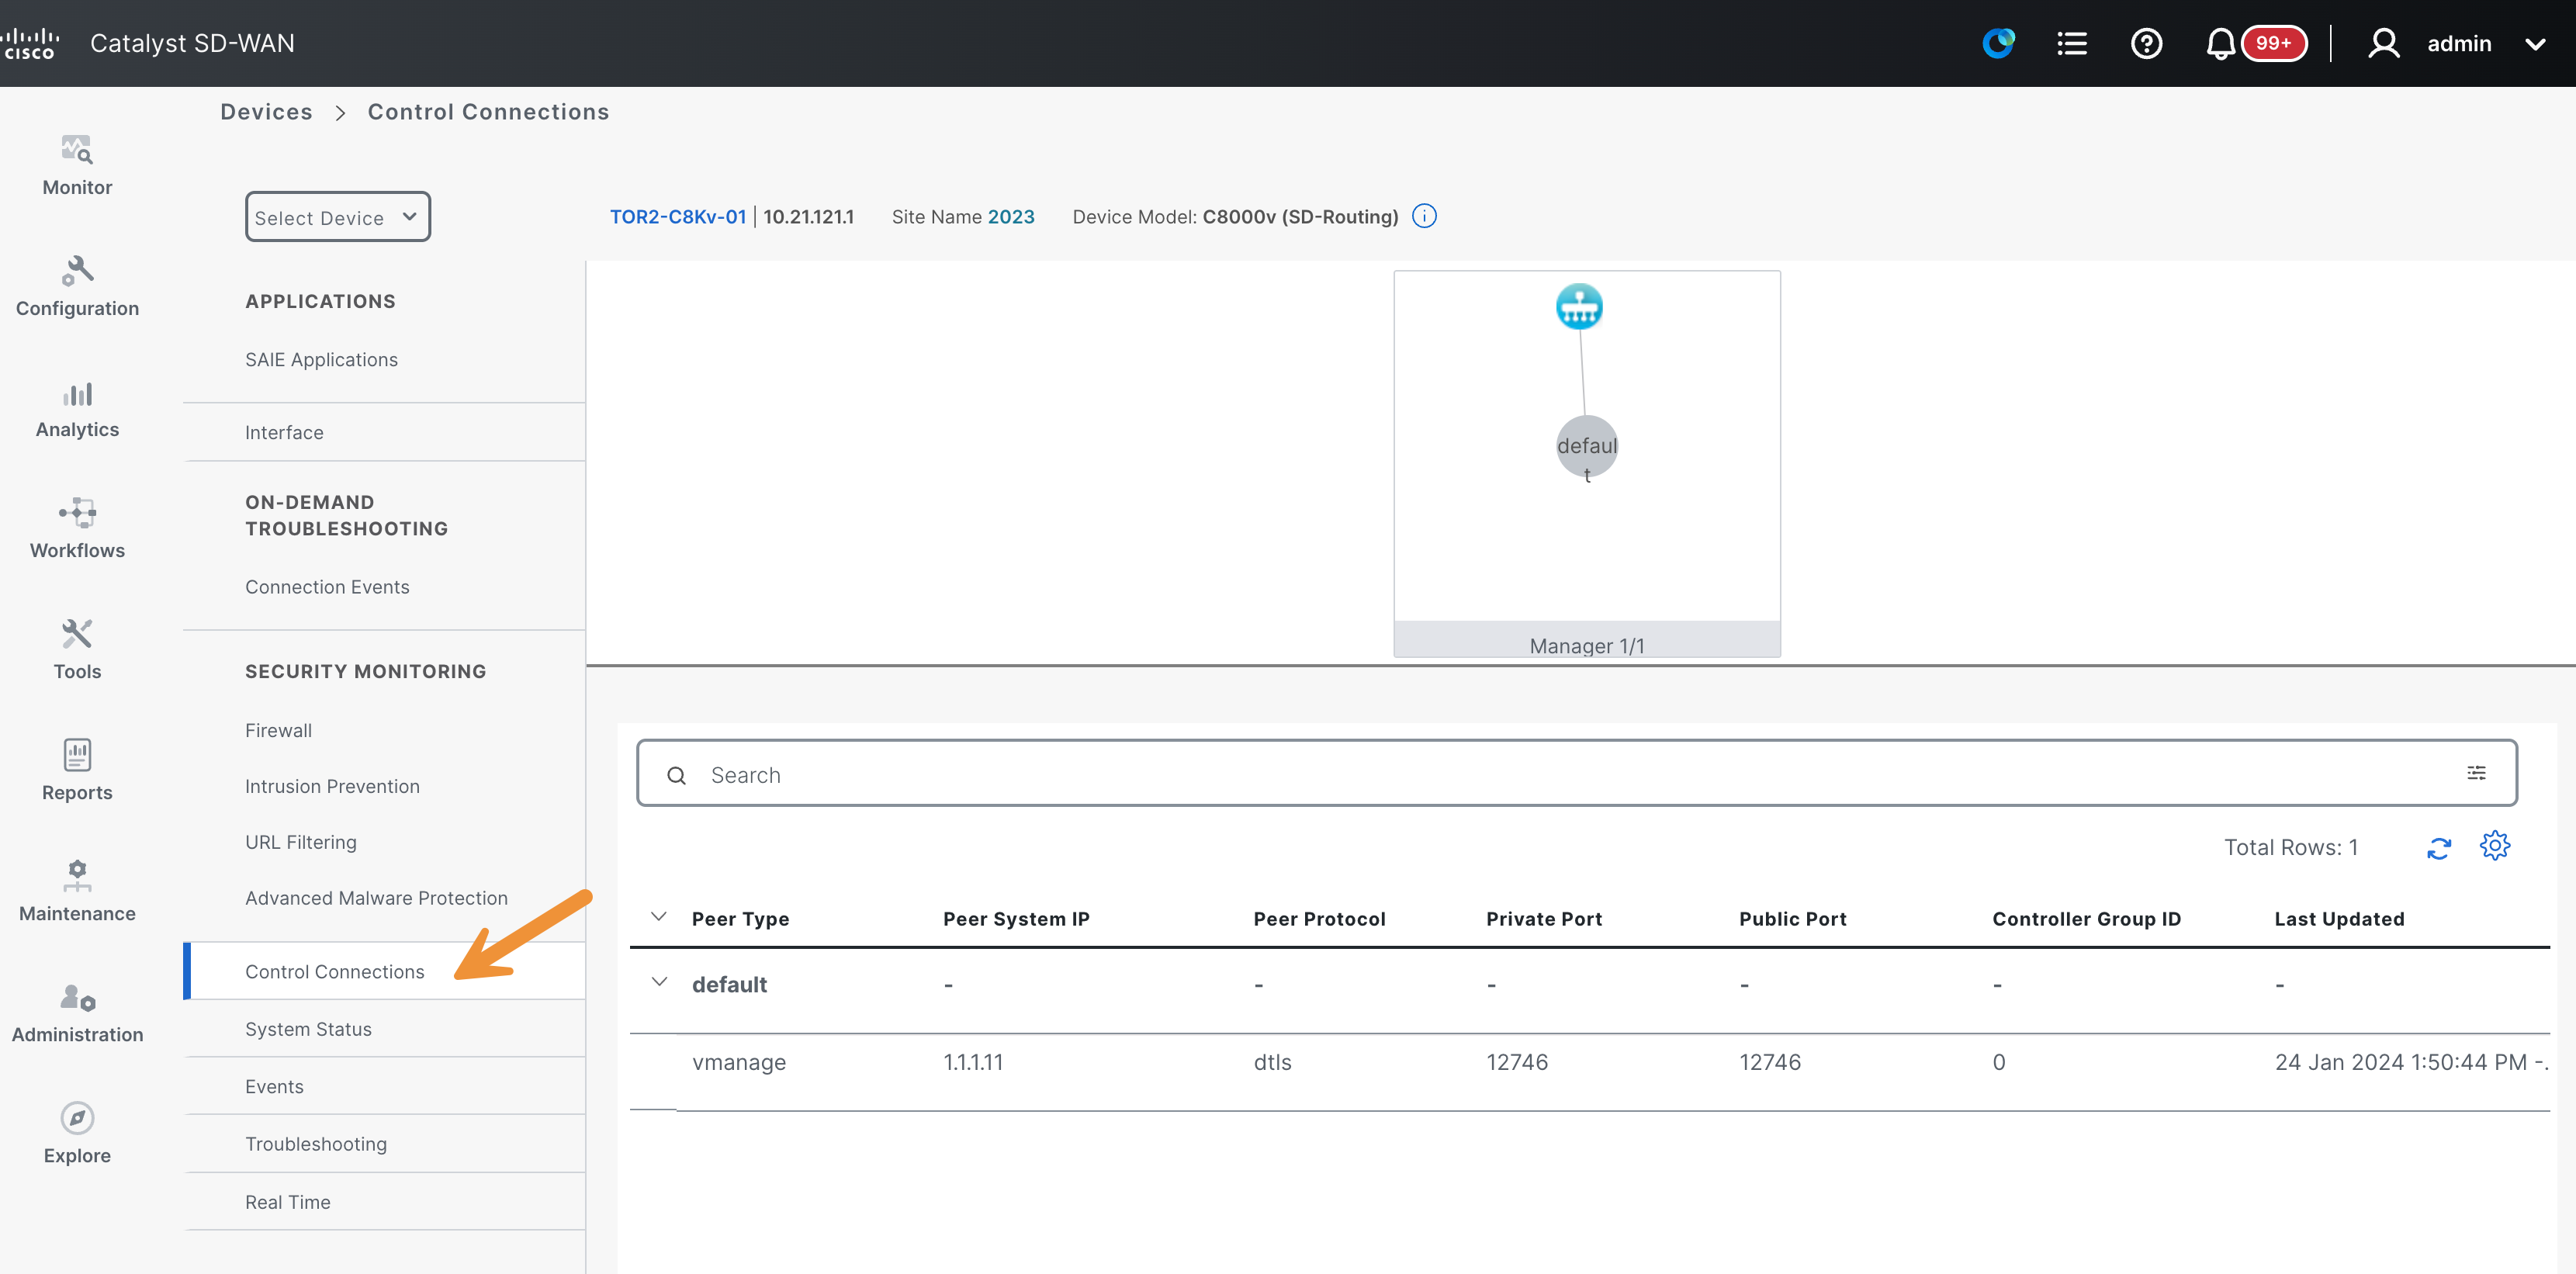
Task: Click the default node in topology
Action: [x=1587, y=447]
